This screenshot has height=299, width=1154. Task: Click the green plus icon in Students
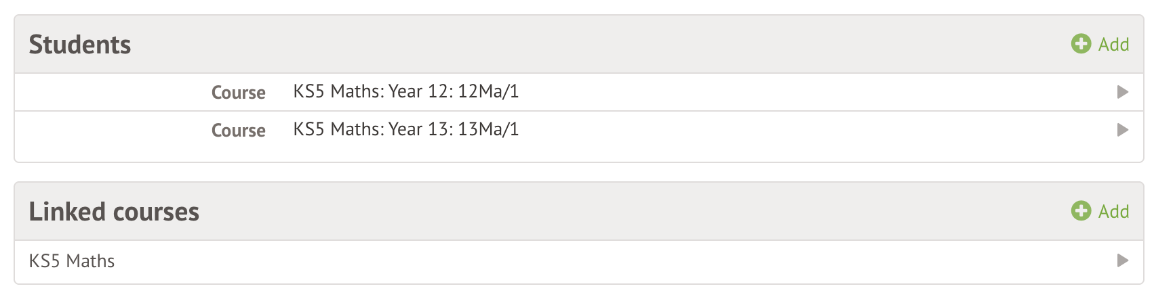coord(1081,44)
